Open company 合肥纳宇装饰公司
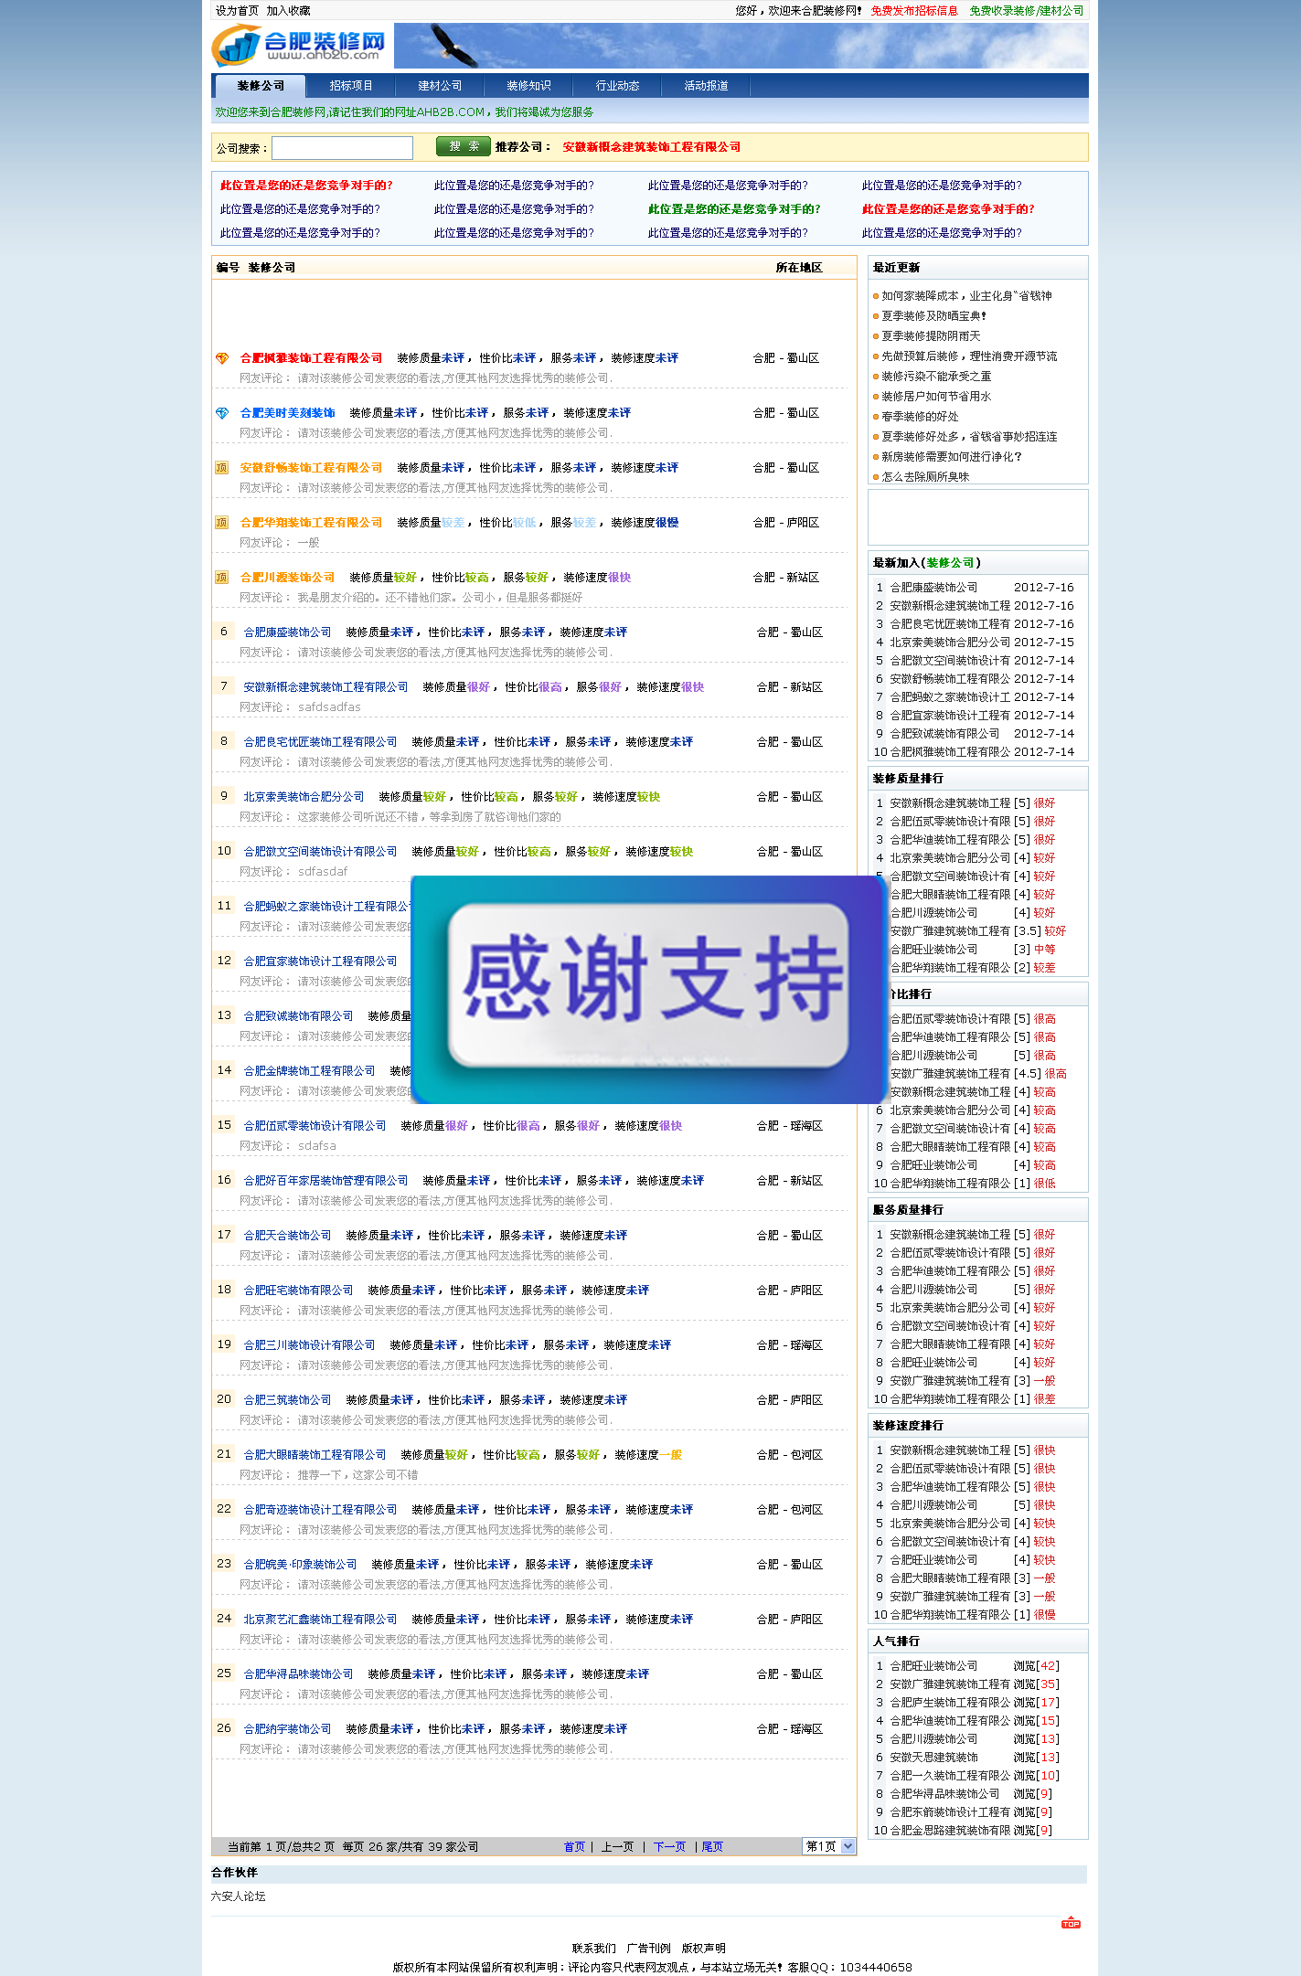Image resolution: width=1301 pixels, height=1976 pixels. pyautogui.click(x=287, y=1729)
